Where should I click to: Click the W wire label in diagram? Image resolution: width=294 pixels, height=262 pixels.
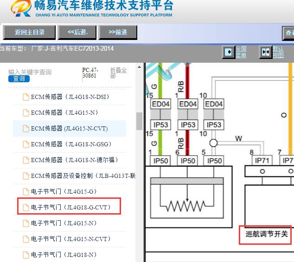point(238,138)
